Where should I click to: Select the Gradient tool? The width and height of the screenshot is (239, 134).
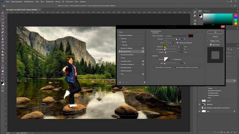[3, 48]
